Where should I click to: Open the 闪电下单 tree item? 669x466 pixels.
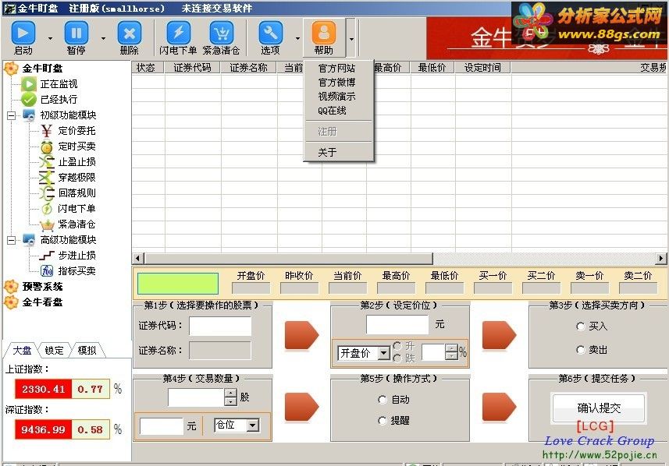coord(77,208)
